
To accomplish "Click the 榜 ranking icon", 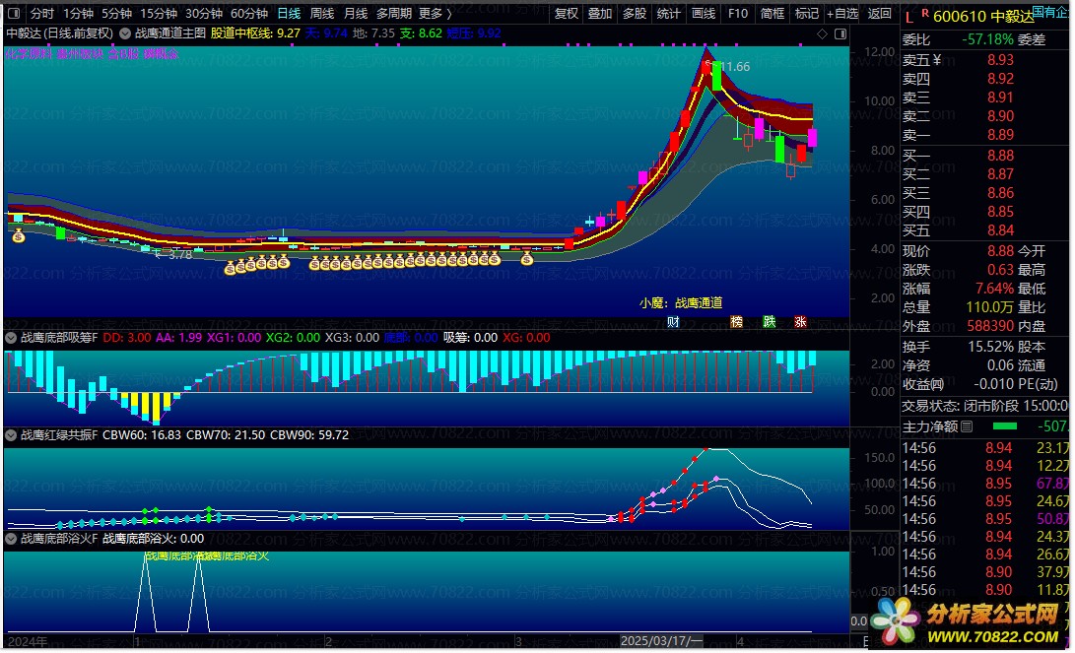I will point(736,322).
